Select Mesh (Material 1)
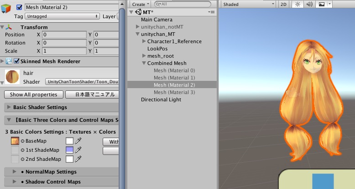The image size is (355, 189). pyautogui.click(x=174, y=78)
